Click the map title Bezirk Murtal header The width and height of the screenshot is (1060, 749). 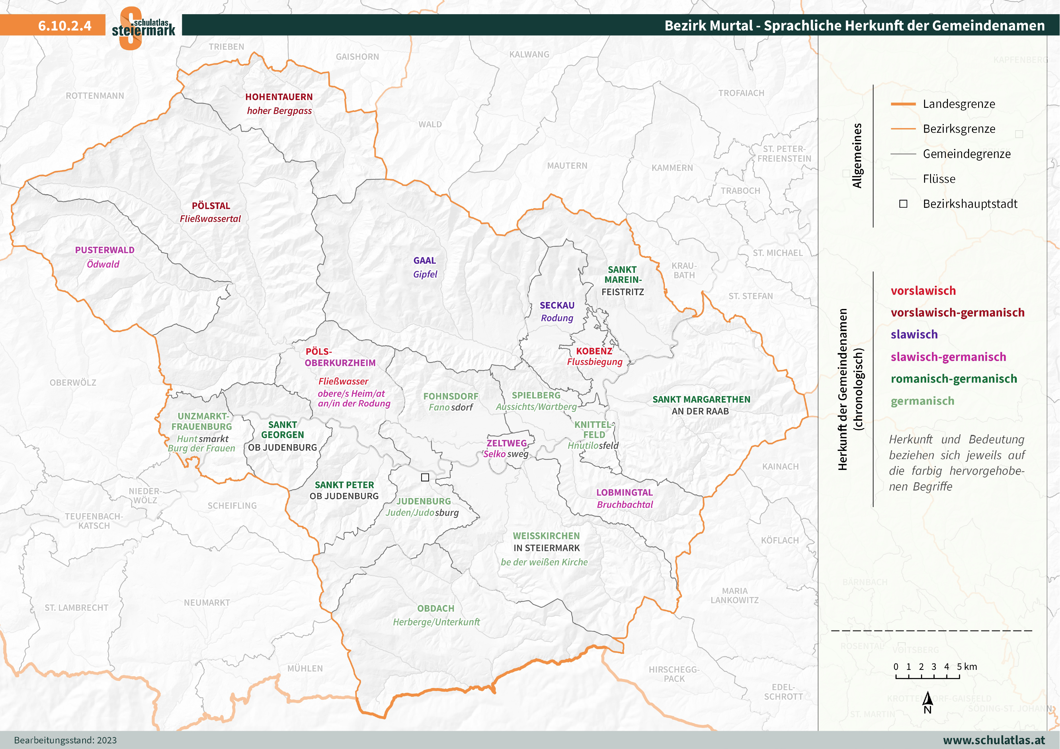pyautogui.click(x=854, y=25)
